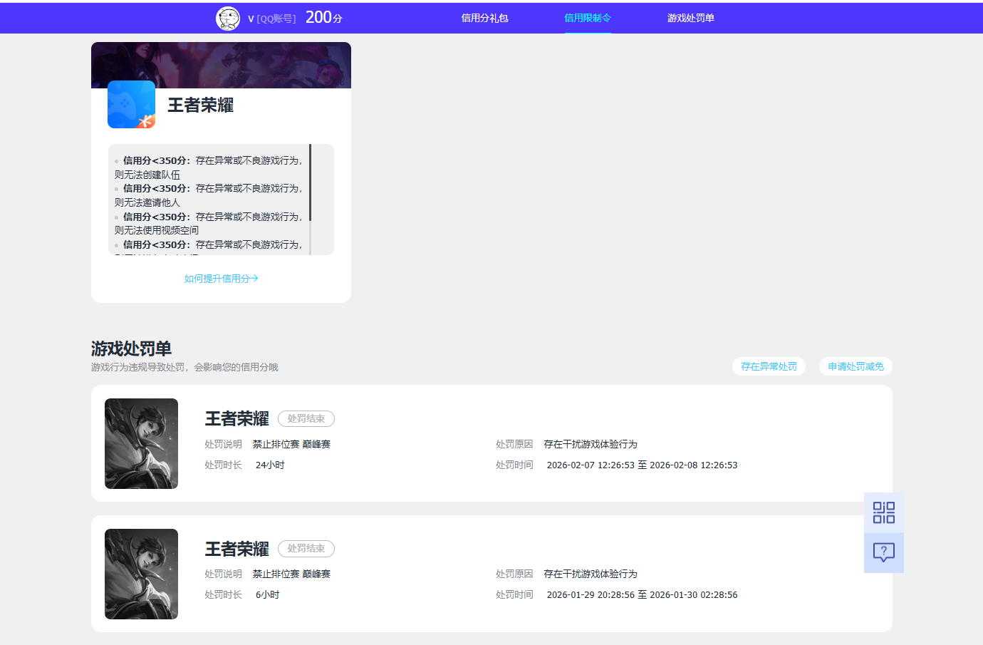Switch to the 信用分礼包 tab
The image size is (983, 645).
point(484,19)
